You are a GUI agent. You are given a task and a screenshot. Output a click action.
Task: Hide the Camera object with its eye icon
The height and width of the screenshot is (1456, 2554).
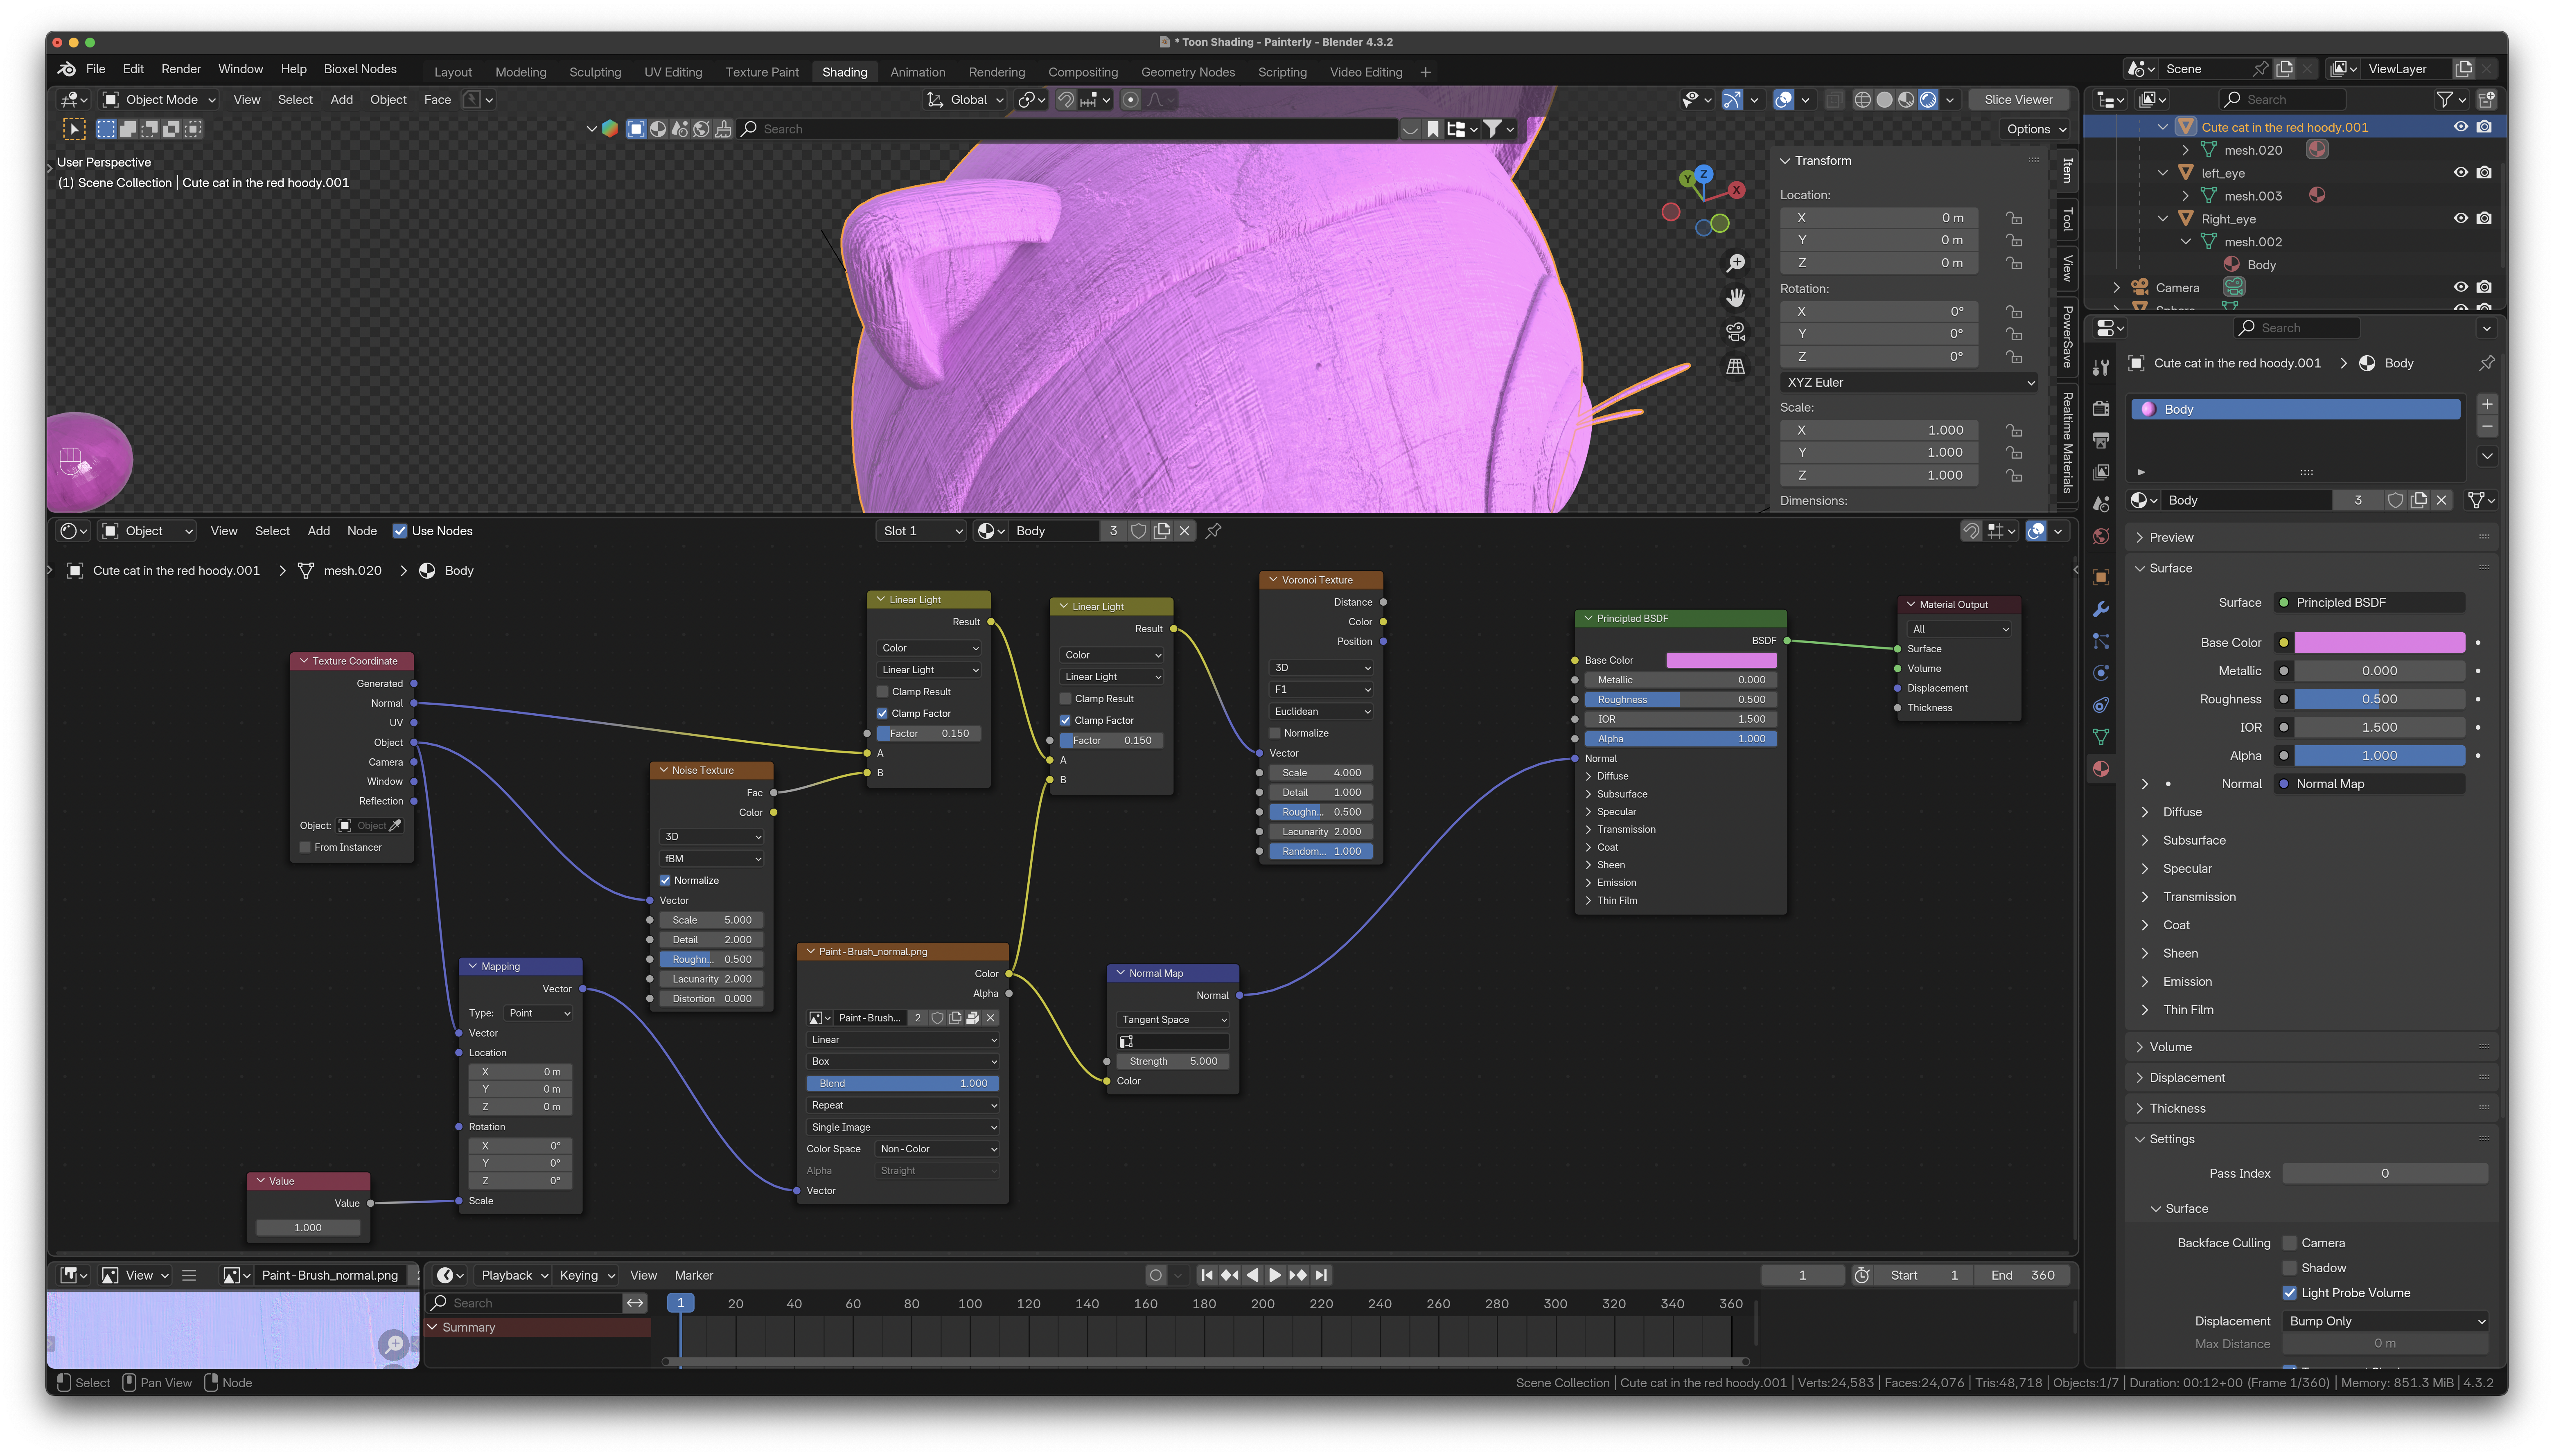[x=2461, y=288]
